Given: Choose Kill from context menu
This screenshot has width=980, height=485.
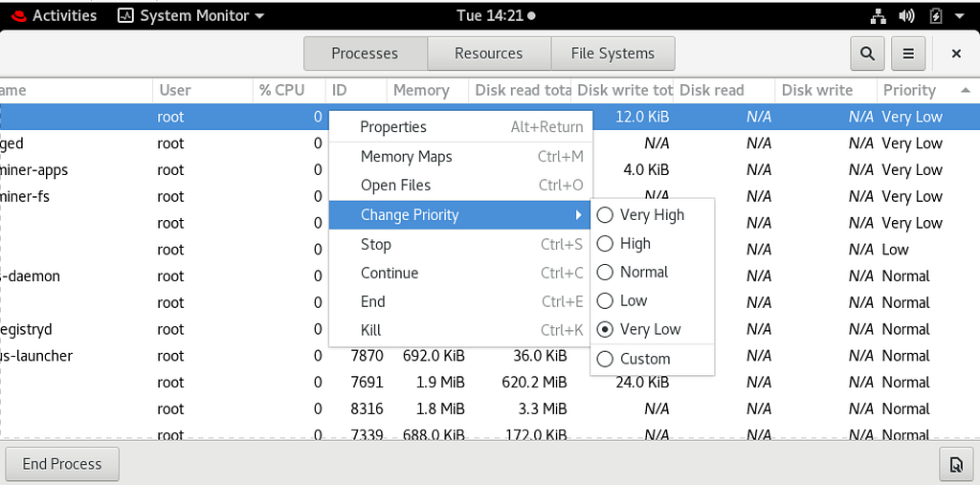Looking at the screenshot, I should (460, 331).
